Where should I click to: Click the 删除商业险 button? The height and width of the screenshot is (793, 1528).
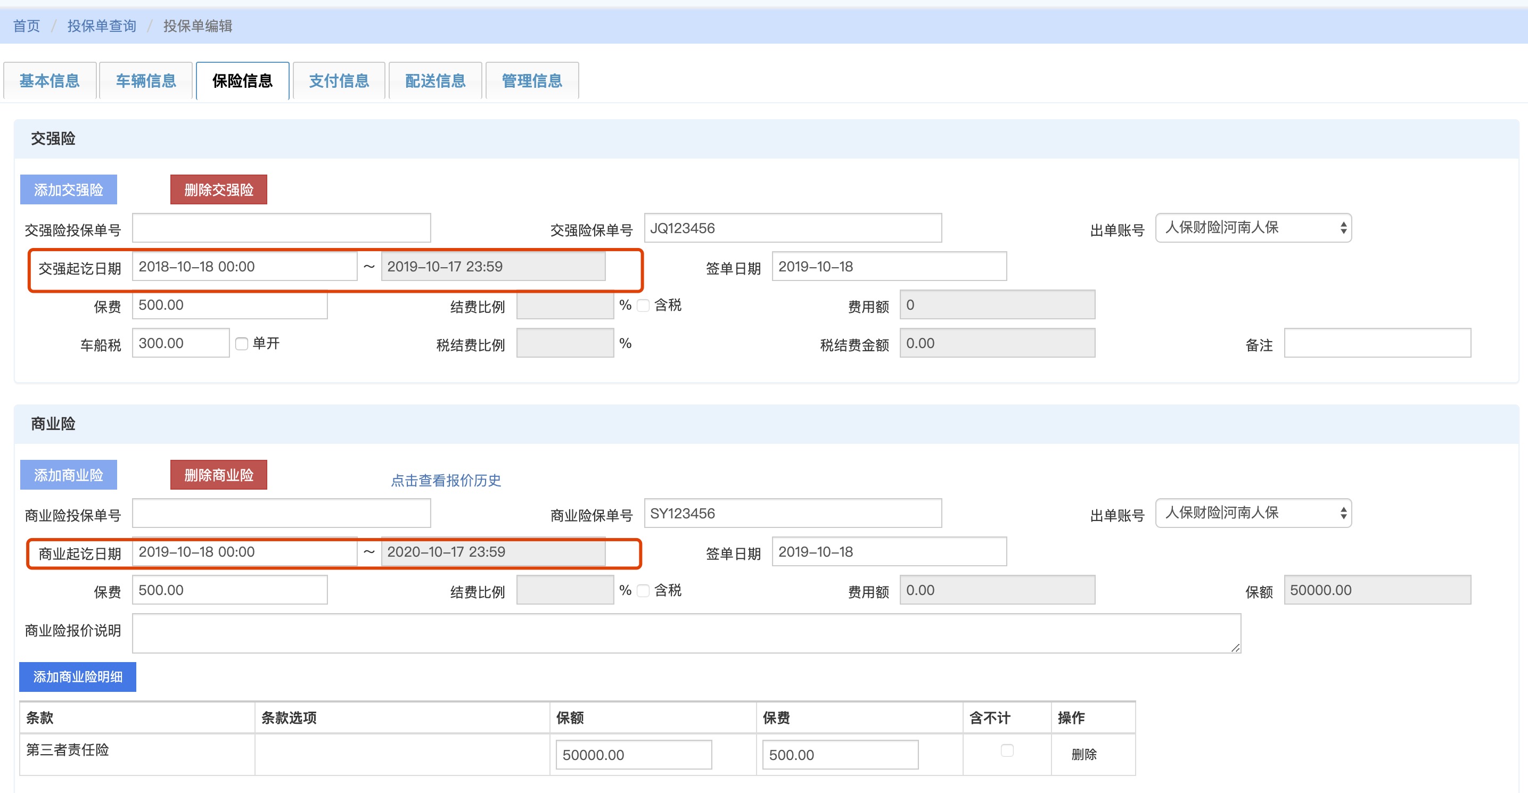pos(218,475)
